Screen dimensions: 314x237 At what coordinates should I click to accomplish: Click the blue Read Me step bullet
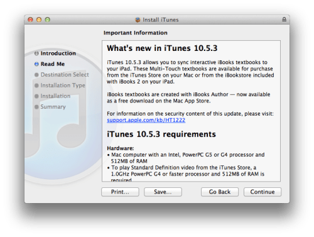(36, 64)
